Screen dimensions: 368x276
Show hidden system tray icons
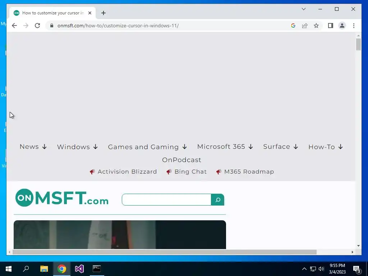[304, 269]
